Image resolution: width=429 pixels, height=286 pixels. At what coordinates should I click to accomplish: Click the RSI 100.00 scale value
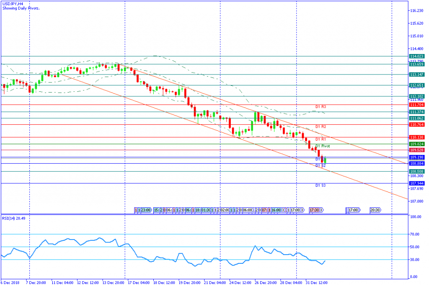coord(416,217)
